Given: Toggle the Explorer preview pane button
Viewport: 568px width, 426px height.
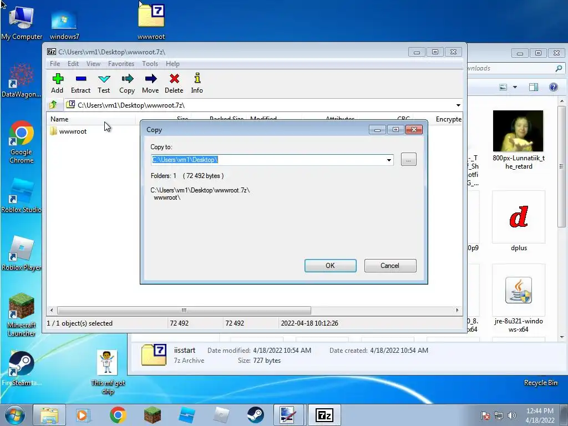Looking at the screenshot, I should 534,87.
